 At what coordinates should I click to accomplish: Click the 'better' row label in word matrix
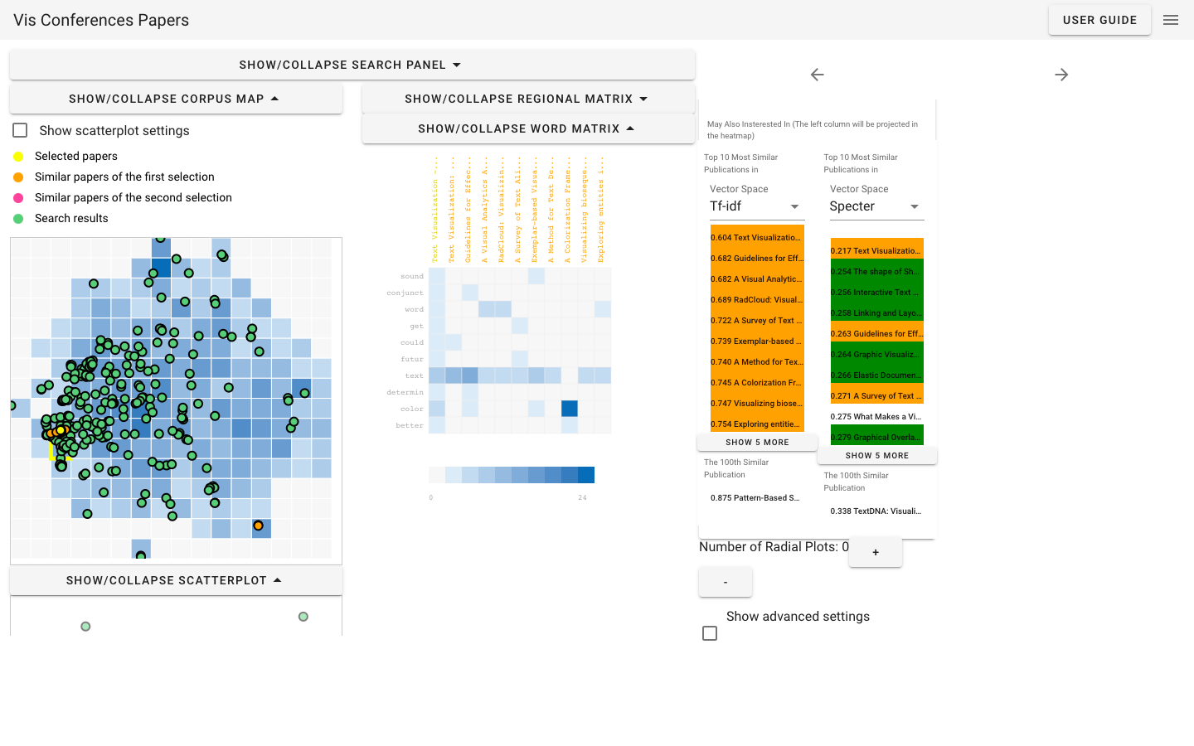pos(410,425)
